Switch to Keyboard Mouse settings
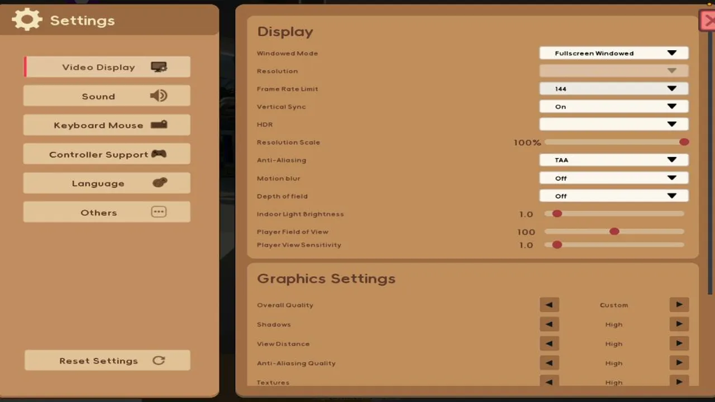Viewport: 715px width, 402px height. 107,125
